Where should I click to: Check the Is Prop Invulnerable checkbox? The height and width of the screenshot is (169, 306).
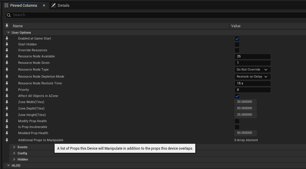237,127
